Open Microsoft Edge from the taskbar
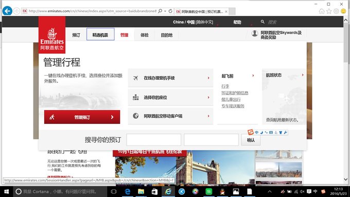This screenshot has width=350, height=197. [128, 191]
